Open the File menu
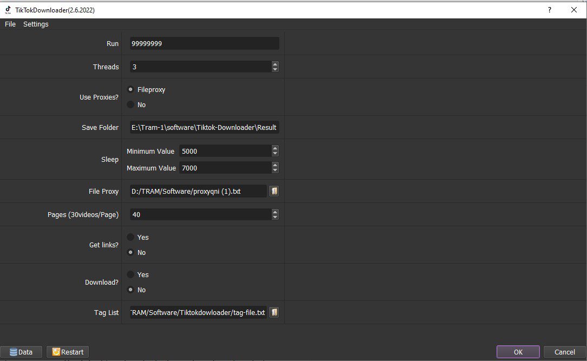This screenshot has height=361, width=587. [x=10, y=24]
